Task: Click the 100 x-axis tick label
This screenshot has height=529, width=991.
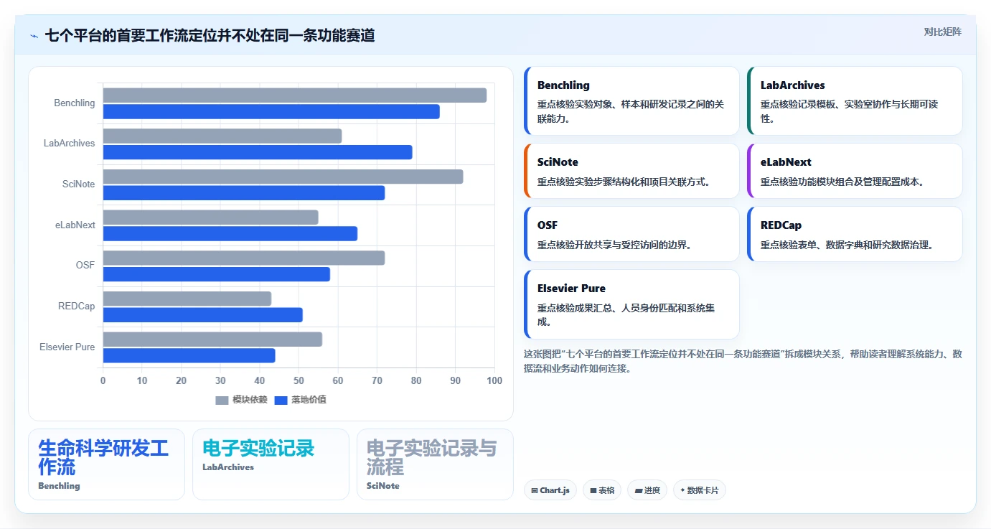Action: [x=494, y=380]
